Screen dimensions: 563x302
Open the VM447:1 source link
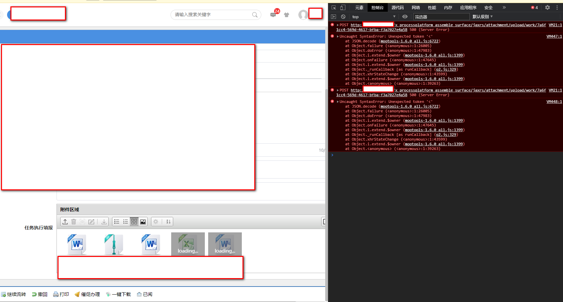tap(554, 36)
